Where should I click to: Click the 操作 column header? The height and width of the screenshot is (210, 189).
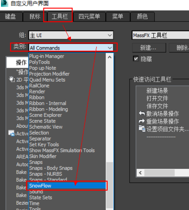[18, 63]
